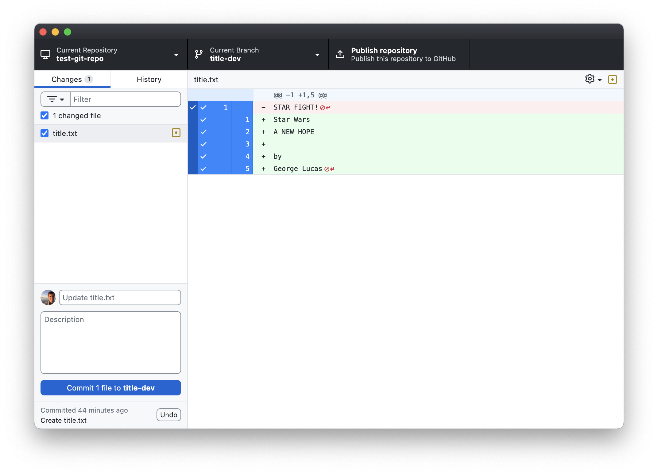This screenshot has width=658, height=474.
Task: Switch to the Changes tab
Action: pyautogui.click(x=72, y=79)
